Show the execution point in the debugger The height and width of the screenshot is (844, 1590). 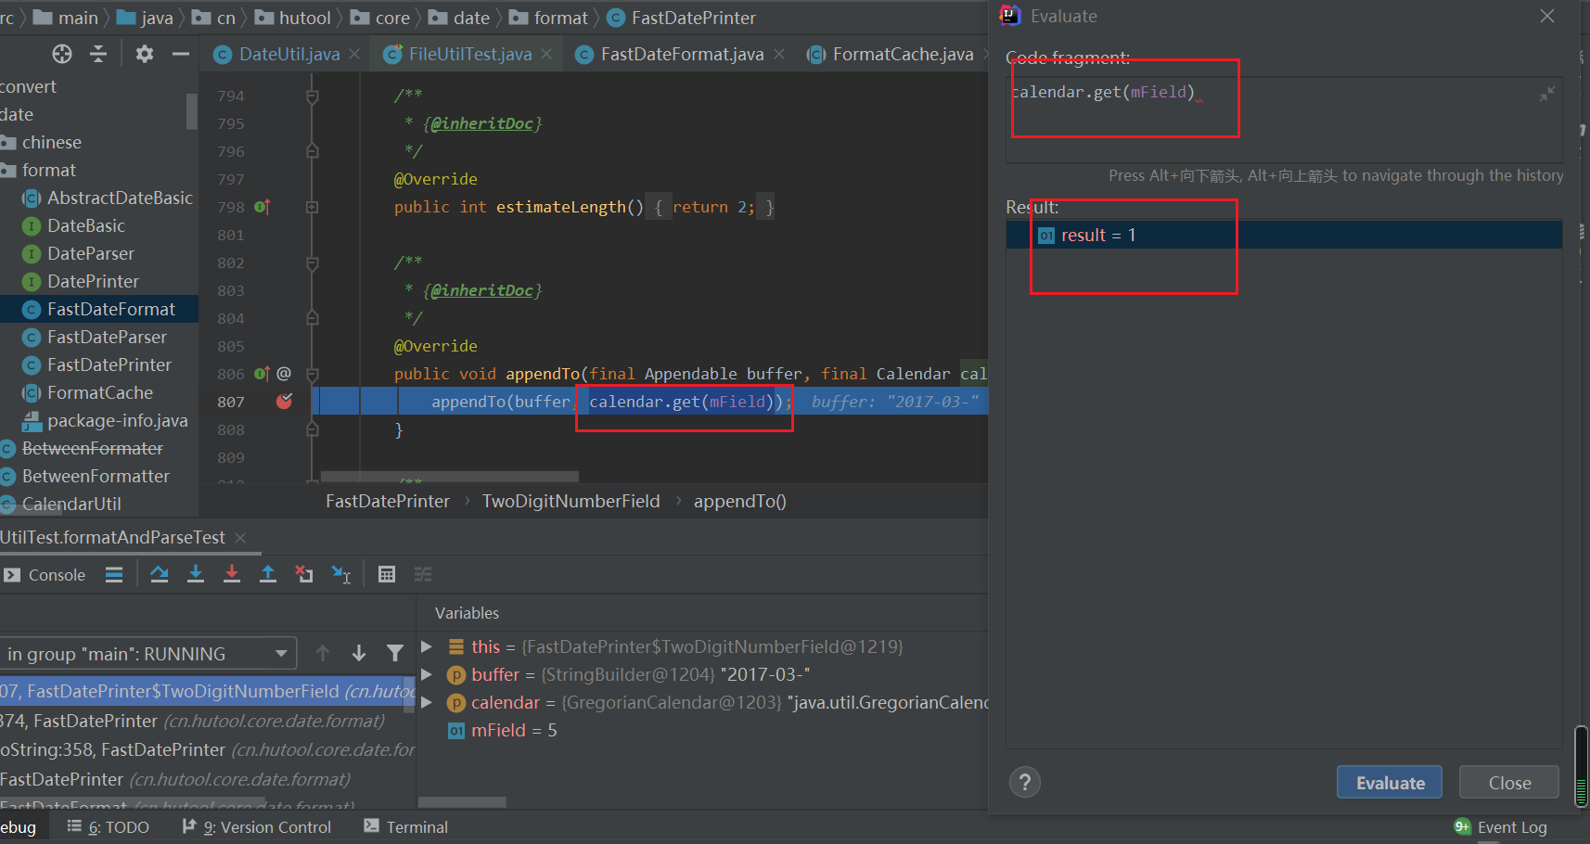(114, 575)
